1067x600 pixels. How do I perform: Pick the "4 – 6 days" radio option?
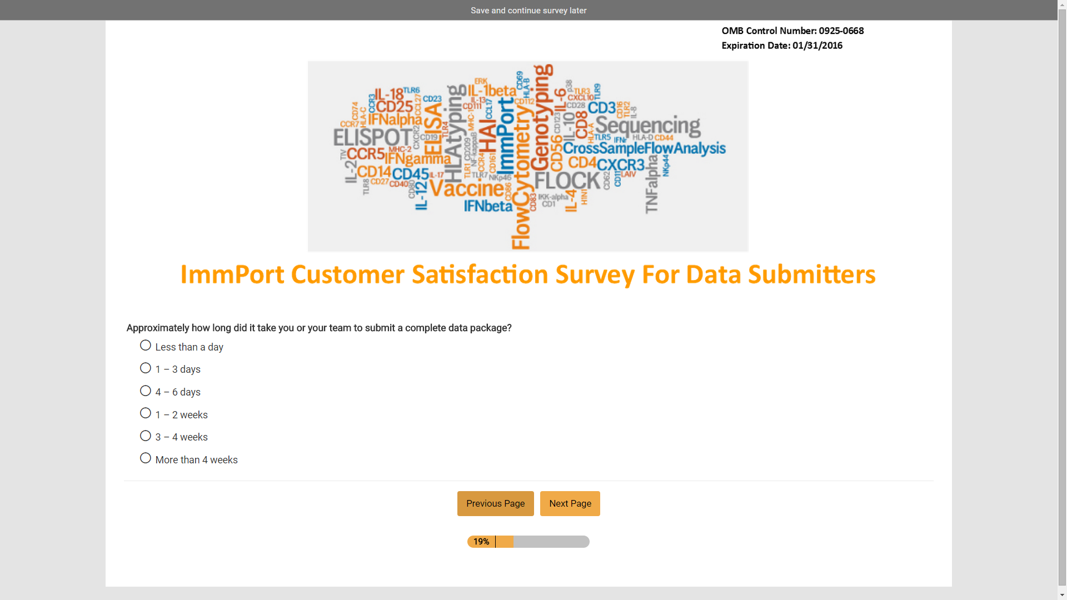pos(146,391)
